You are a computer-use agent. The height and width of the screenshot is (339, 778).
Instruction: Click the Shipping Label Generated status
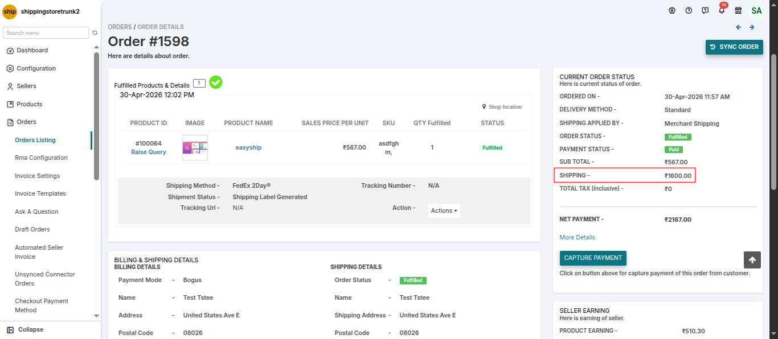[x=270, y=197]
